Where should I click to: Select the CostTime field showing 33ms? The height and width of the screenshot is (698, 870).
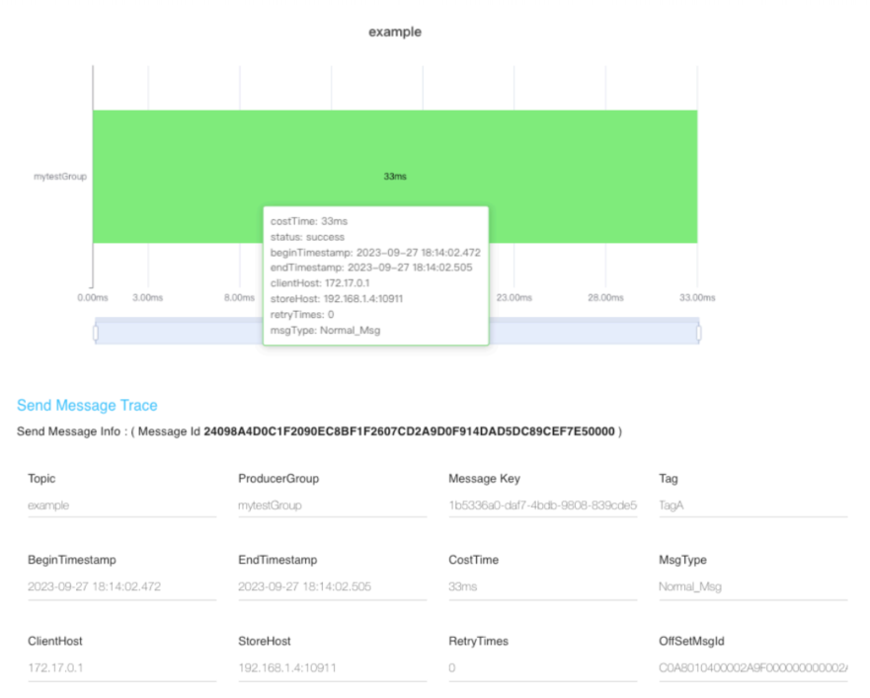(x=542, y=586)
